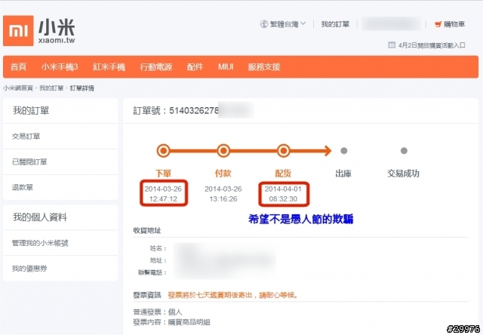Click calendar icon beside 4月2日 notice
483x335 pixels.
tap(392, 45)
